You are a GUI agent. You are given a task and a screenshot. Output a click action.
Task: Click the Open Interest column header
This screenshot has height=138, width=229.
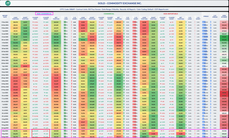point(224,17)
